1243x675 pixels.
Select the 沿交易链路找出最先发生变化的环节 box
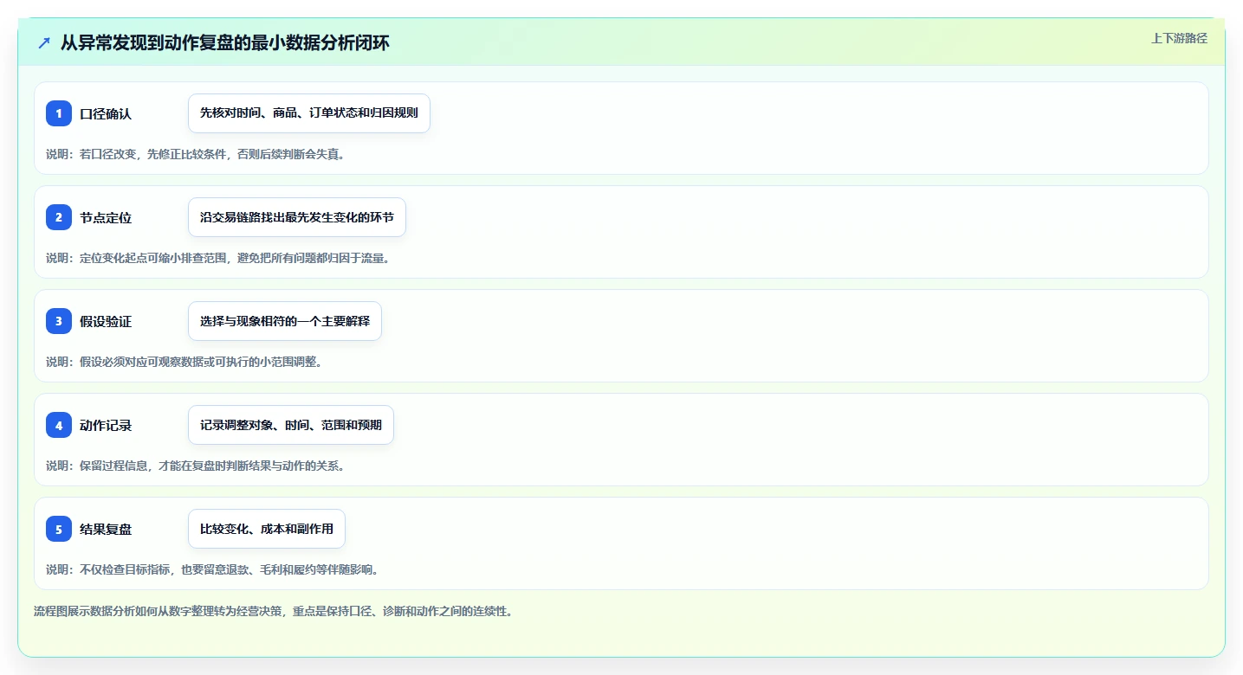pyautogui.click(x=297, y=217)
